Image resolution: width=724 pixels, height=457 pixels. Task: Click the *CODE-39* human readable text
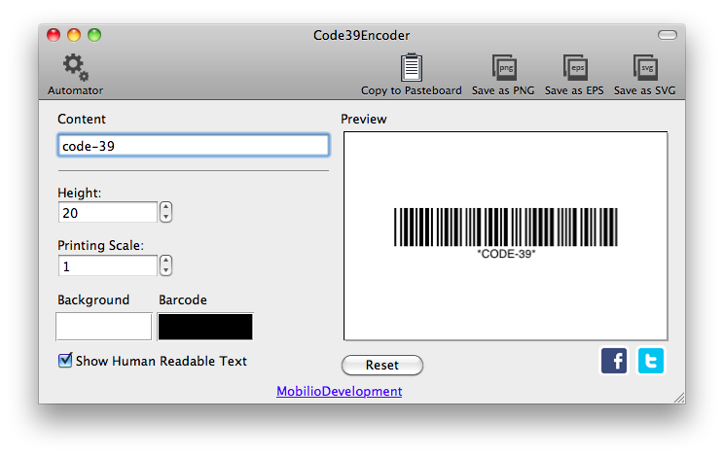tap(506, 254)
